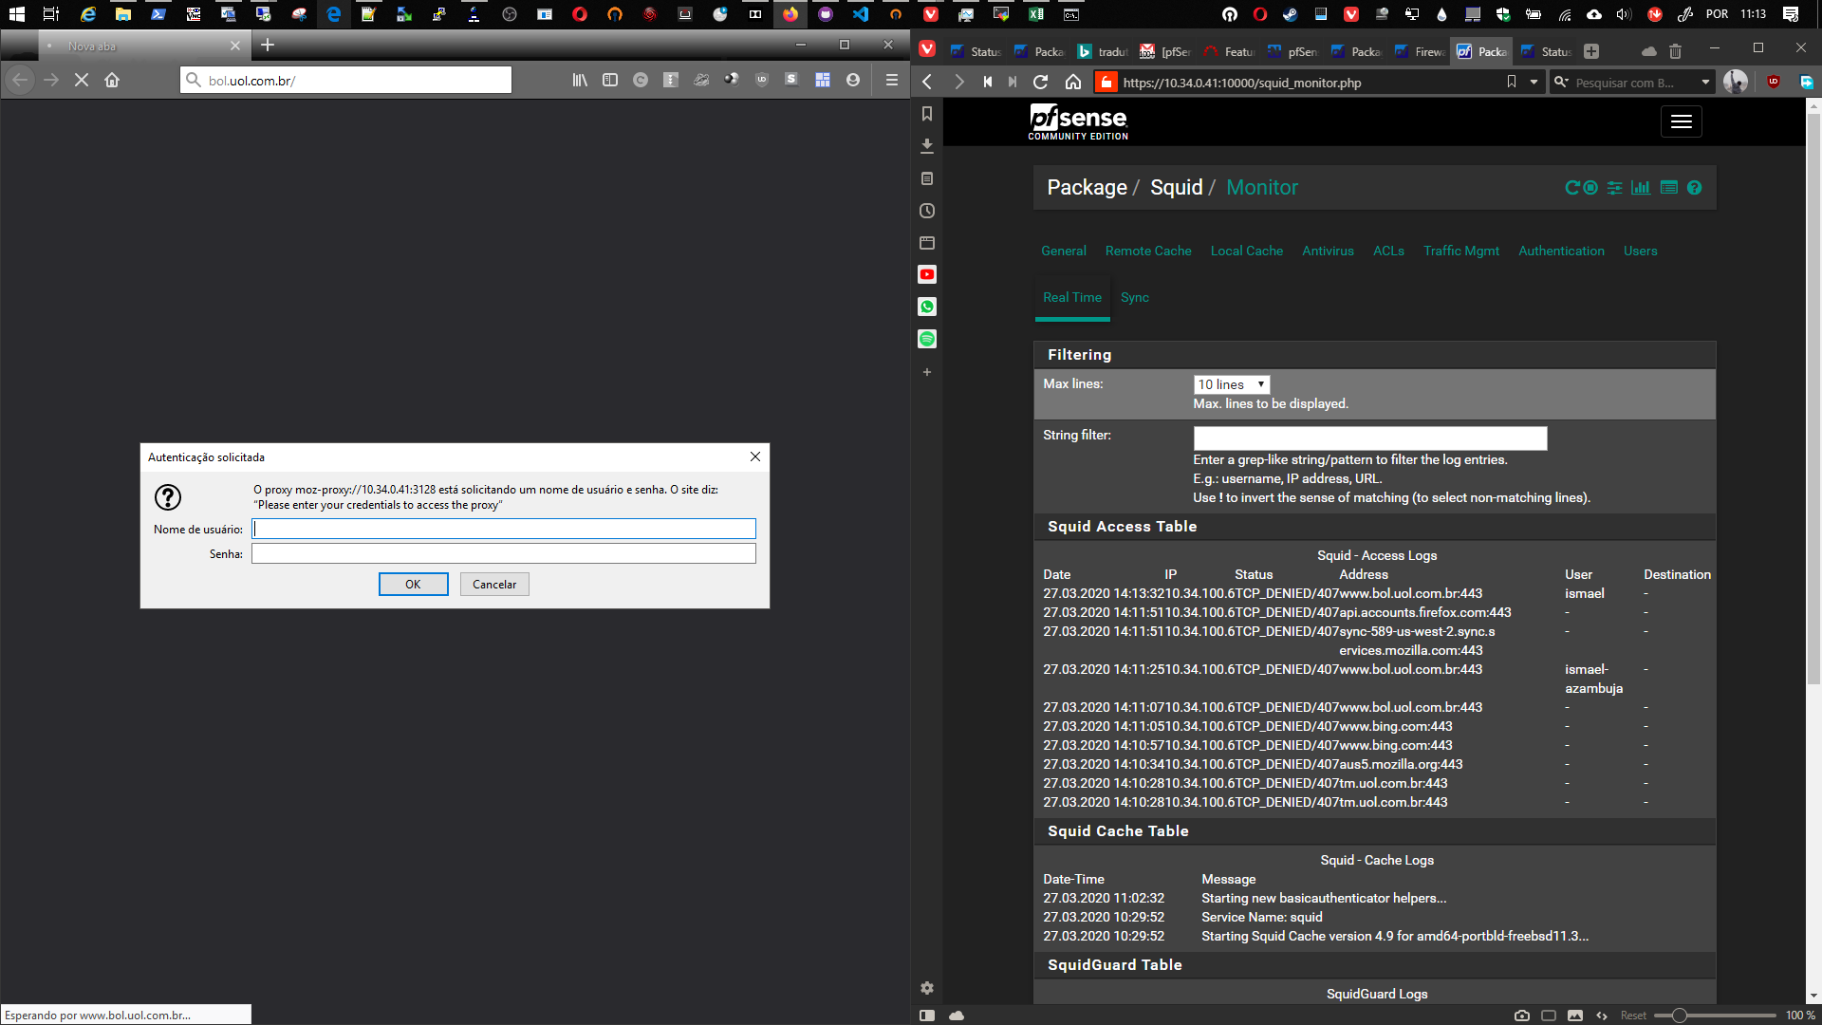
Task: Open the Sync tab under Monitor
Action: 1135,297
